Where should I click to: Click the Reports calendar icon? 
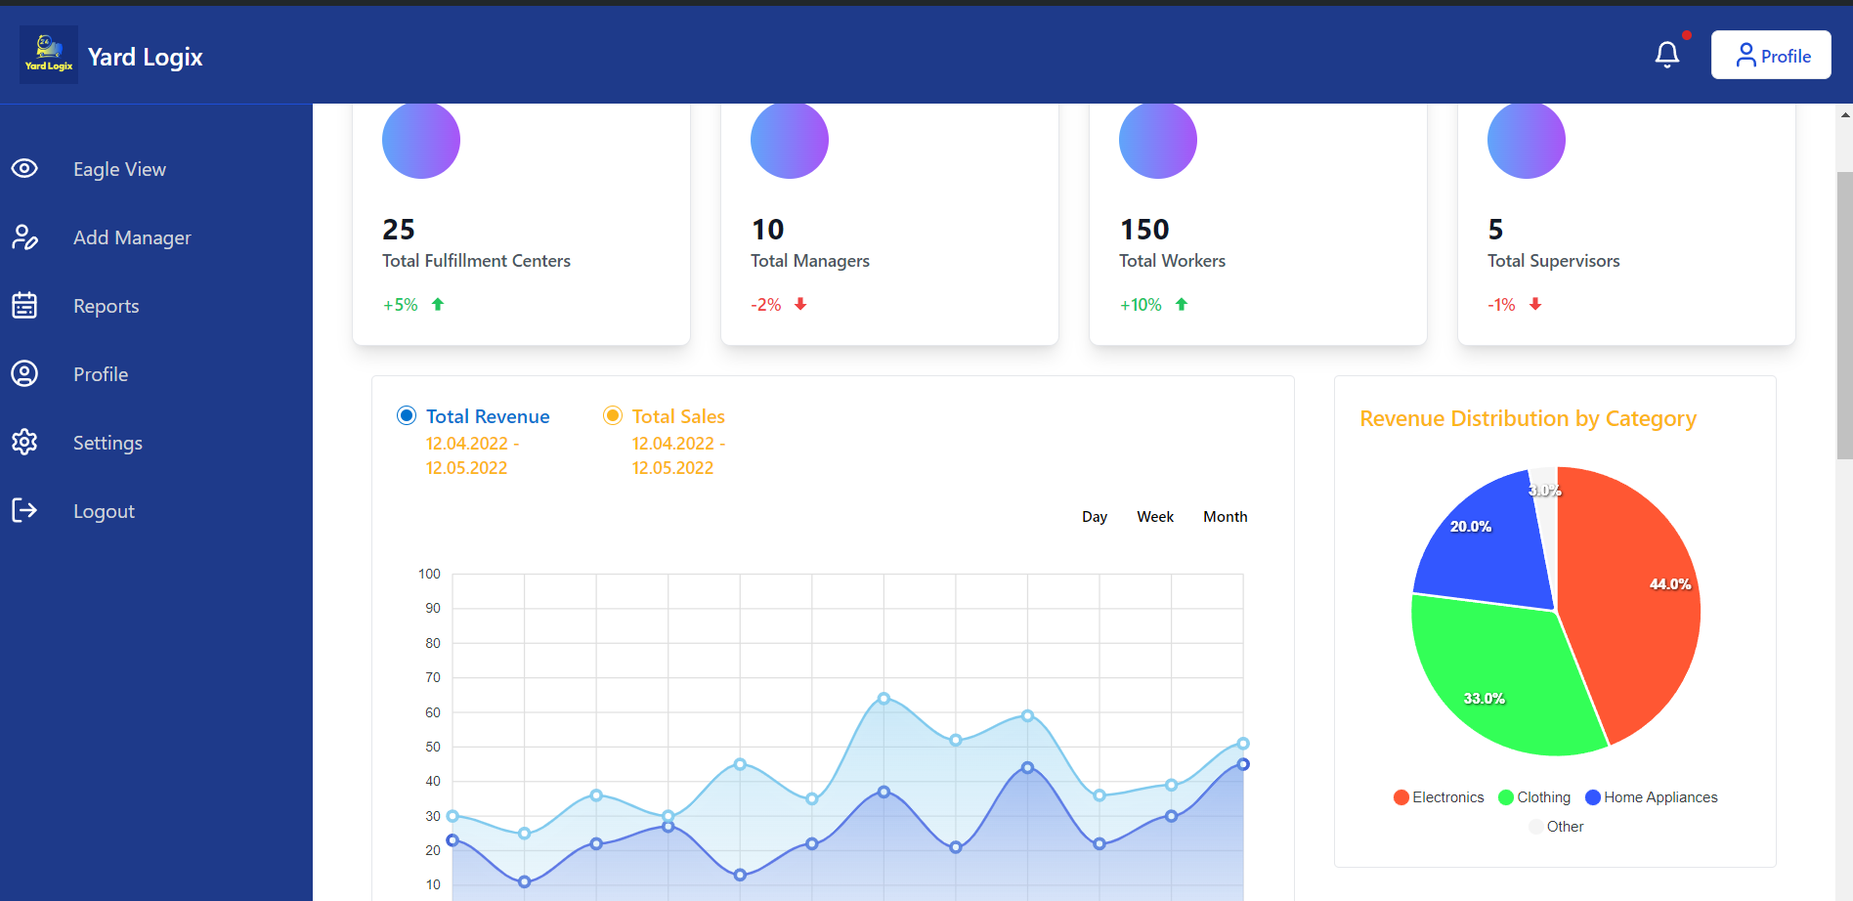[24, 305]
